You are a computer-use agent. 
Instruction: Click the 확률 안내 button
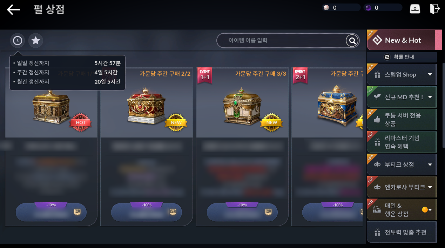click(x=402, y=57)
